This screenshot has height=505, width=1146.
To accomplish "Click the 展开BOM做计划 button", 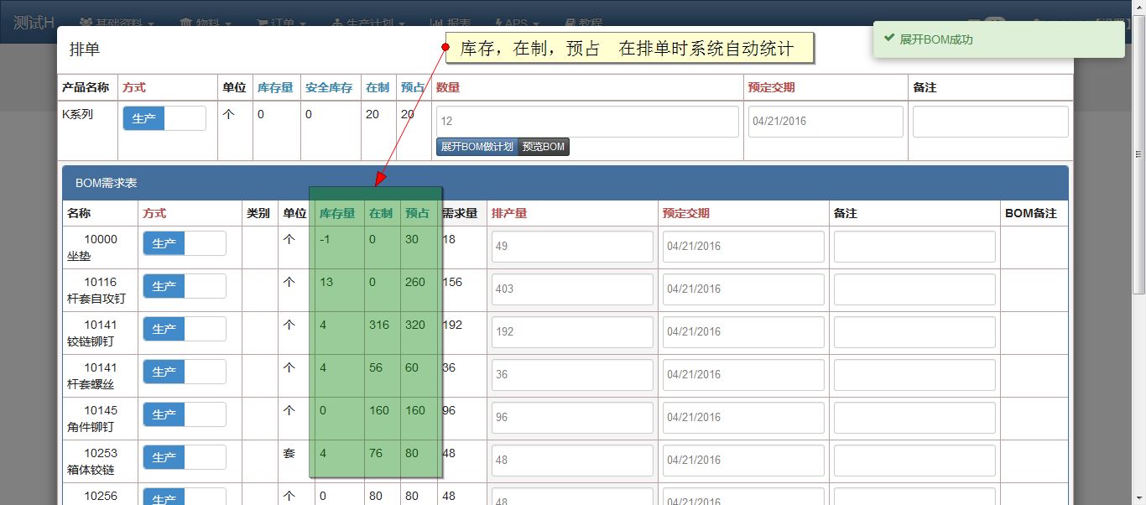I will 477,147.
